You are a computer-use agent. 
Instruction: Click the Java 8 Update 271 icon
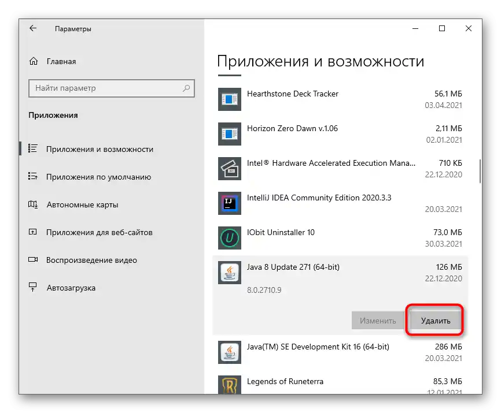pos(230,273)
